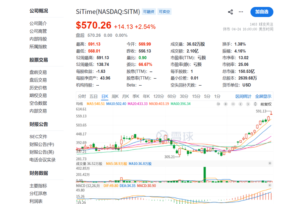This screenshot has height=204, width=285.
Task: Select the 月K monthly chart tab
Action: click(x=126, y=96)
